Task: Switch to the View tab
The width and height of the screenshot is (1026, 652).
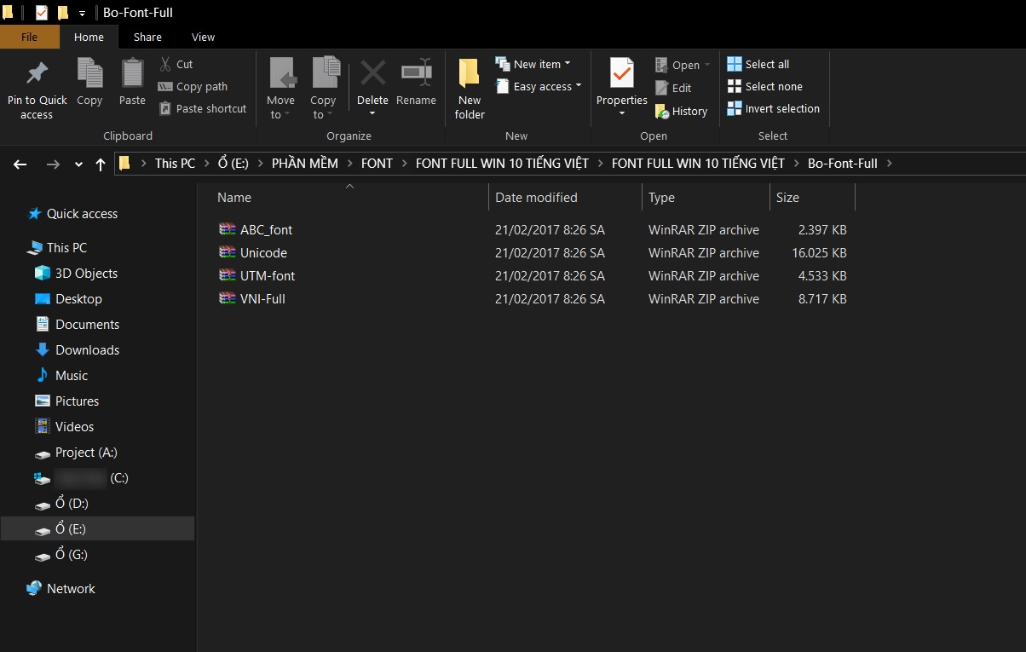Action: (204, 37)
